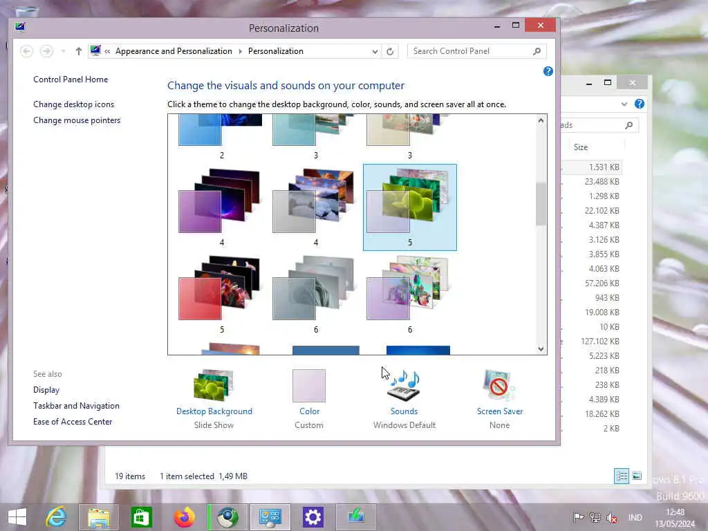The image size is (708, 531).
Task: Switch to Control Panel taskbar icon
Action: click(x=270, y=517)
